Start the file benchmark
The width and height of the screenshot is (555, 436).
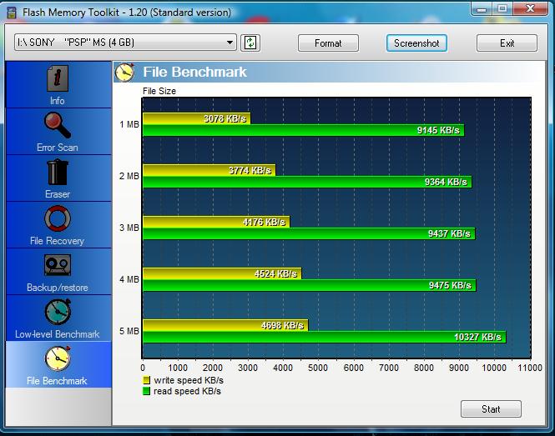(491, 408)
